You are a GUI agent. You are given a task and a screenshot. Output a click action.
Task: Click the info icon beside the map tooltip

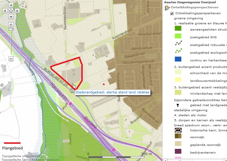[x=72, y=92]
